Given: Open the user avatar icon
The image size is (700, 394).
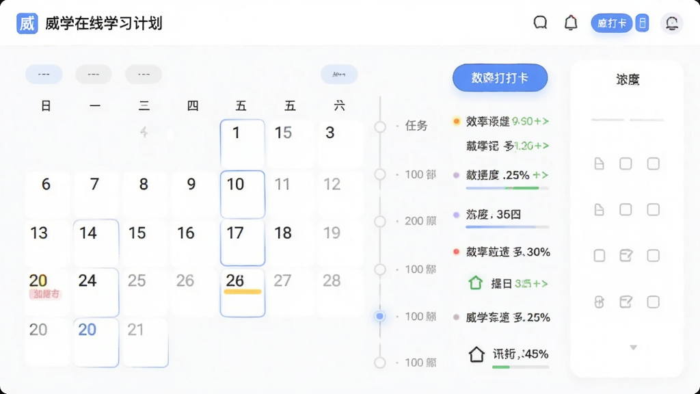Looking at the screenshot, I should 672,23.
